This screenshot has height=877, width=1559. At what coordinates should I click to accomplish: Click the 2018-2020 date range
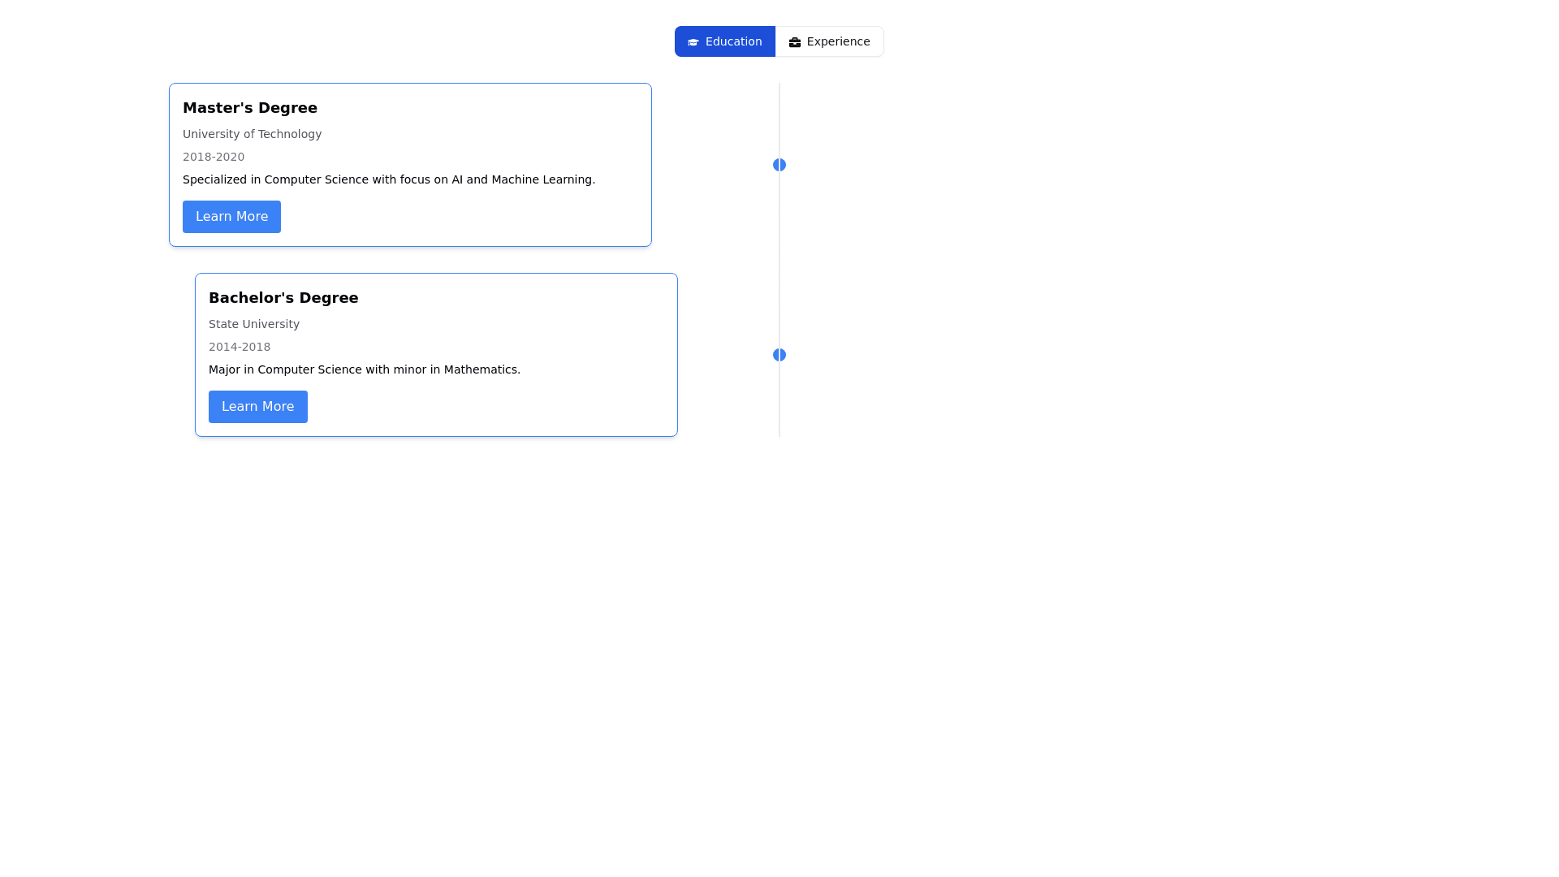pyautogui.click(x=213, y=157)
